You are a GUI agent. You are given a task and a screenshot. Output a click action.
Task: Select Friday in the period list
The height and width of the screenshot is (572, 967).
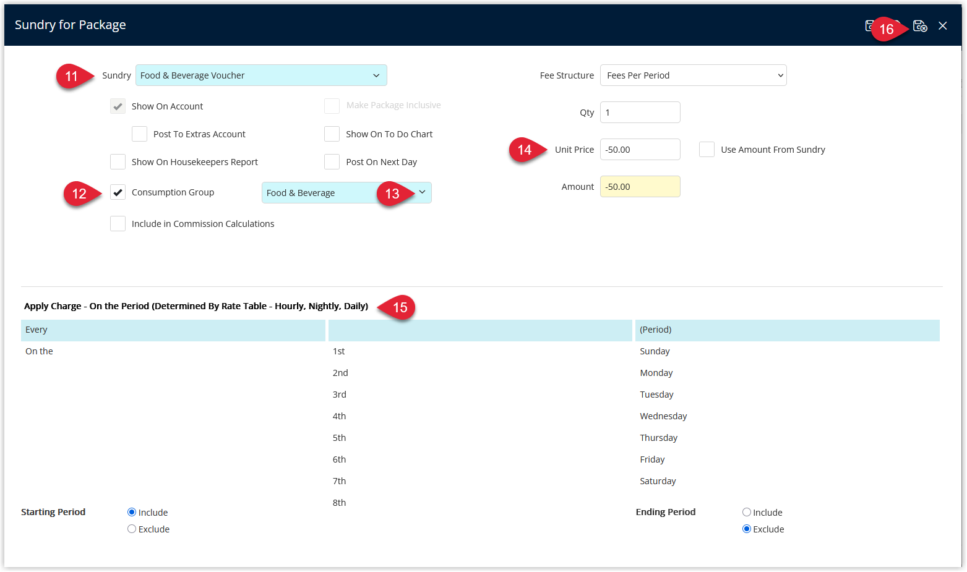pyautogui.click(x=788, y=459)
